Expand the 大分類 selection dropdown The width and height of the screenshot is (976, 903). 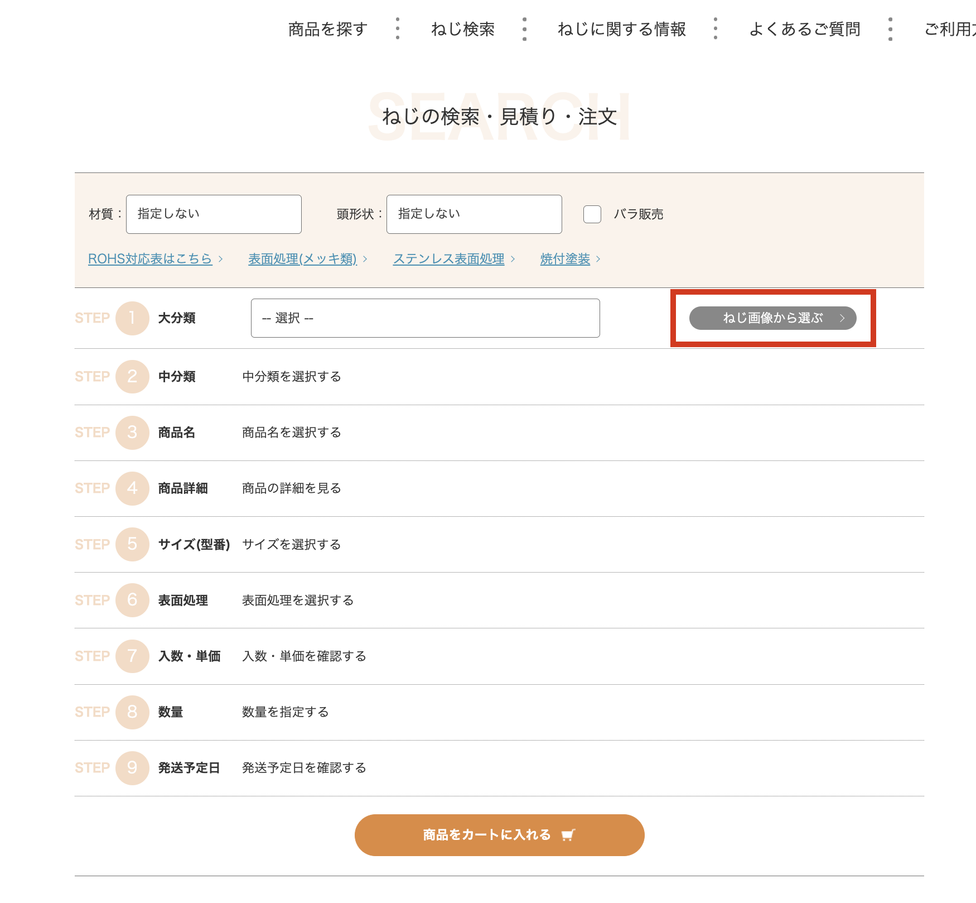tap(425, 318)
